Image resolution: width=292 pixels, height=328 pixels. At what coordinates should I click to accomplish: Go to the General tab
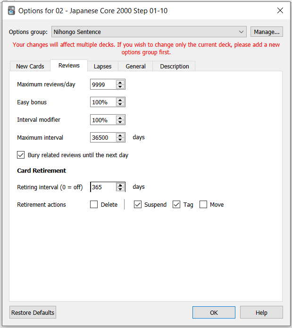click(135, 67)
